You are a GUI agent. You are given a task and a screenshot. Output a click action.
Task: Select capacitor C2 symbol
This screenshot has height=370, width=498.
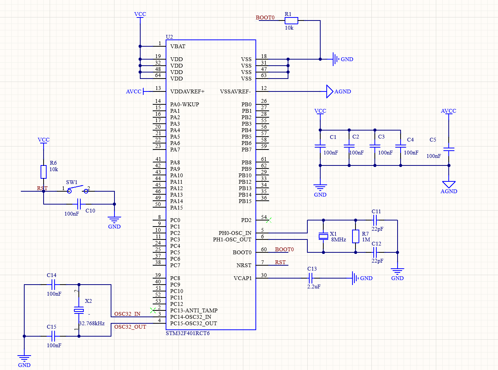point(349,146)
